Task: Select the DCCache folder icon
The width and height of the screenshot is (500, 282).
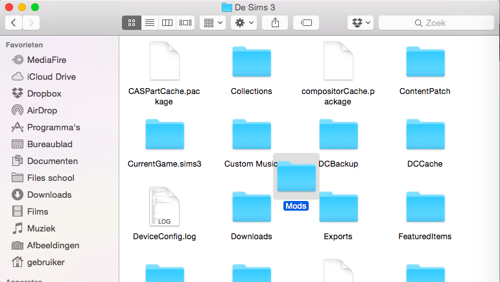Action: (x=425, y=134)
